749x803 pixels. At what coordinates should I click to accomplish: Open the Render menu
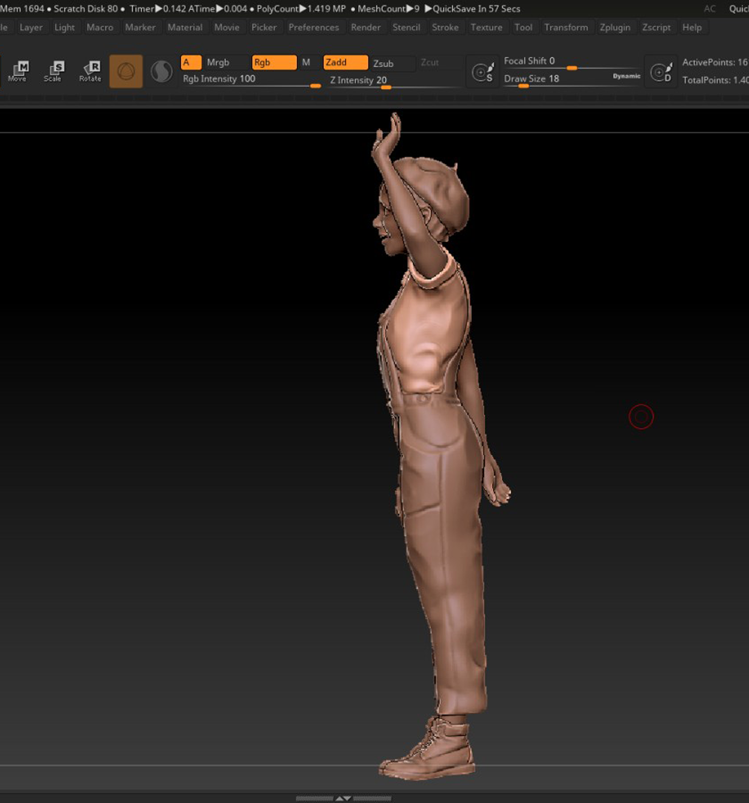[366, 27]
